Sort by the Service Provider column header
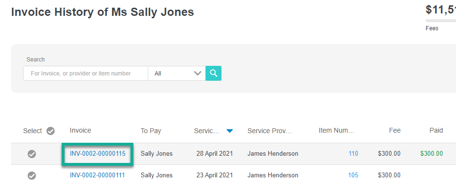 (x=270, y=131)
